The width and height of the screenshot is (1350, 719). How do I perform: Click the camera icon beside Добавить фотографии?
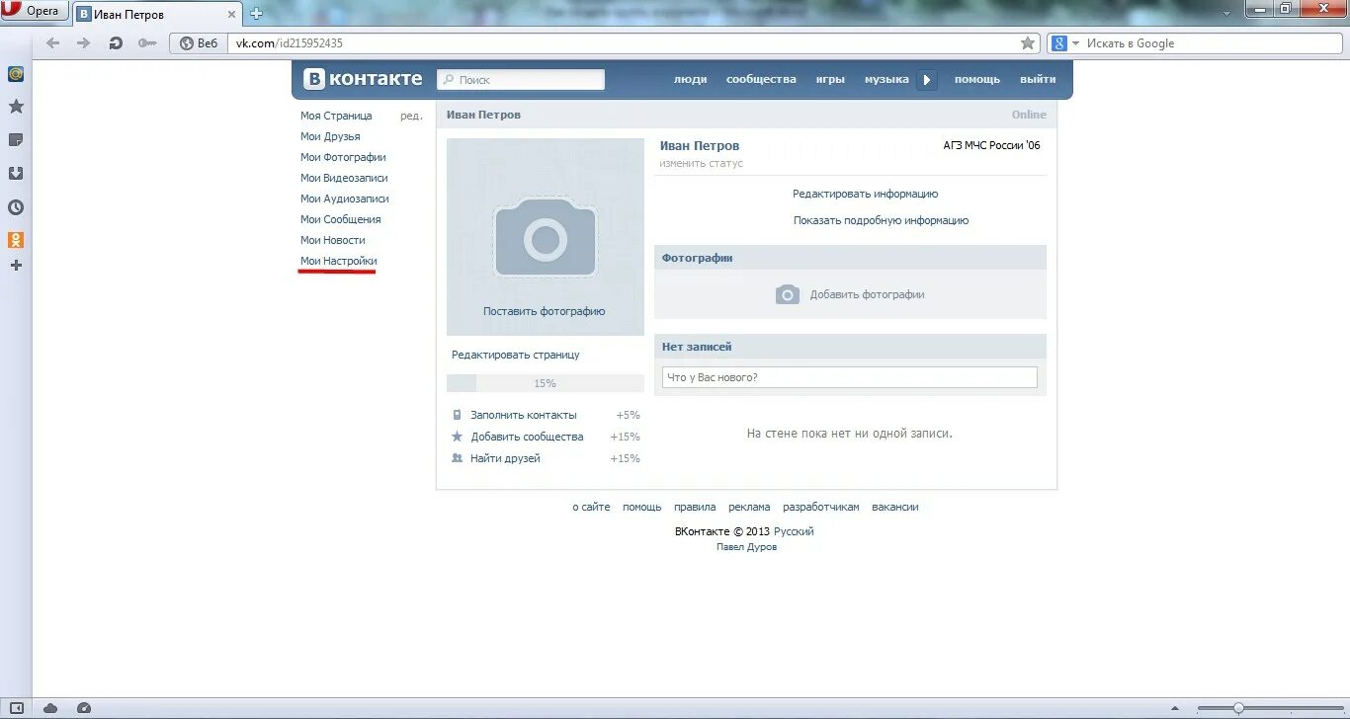click(x=788, y=294)
